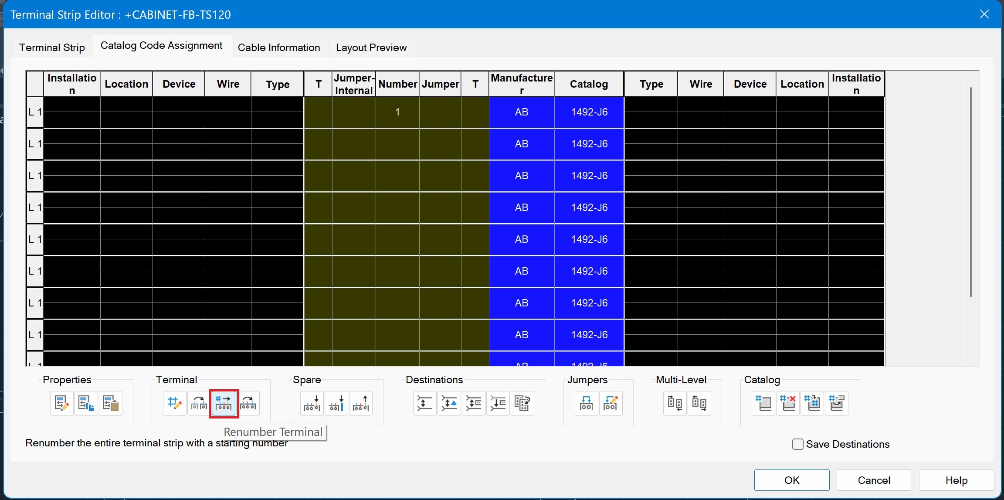Click Reassign Terminal icon in Terminal group
This screenshot has width=1004, height=500.
199,403
